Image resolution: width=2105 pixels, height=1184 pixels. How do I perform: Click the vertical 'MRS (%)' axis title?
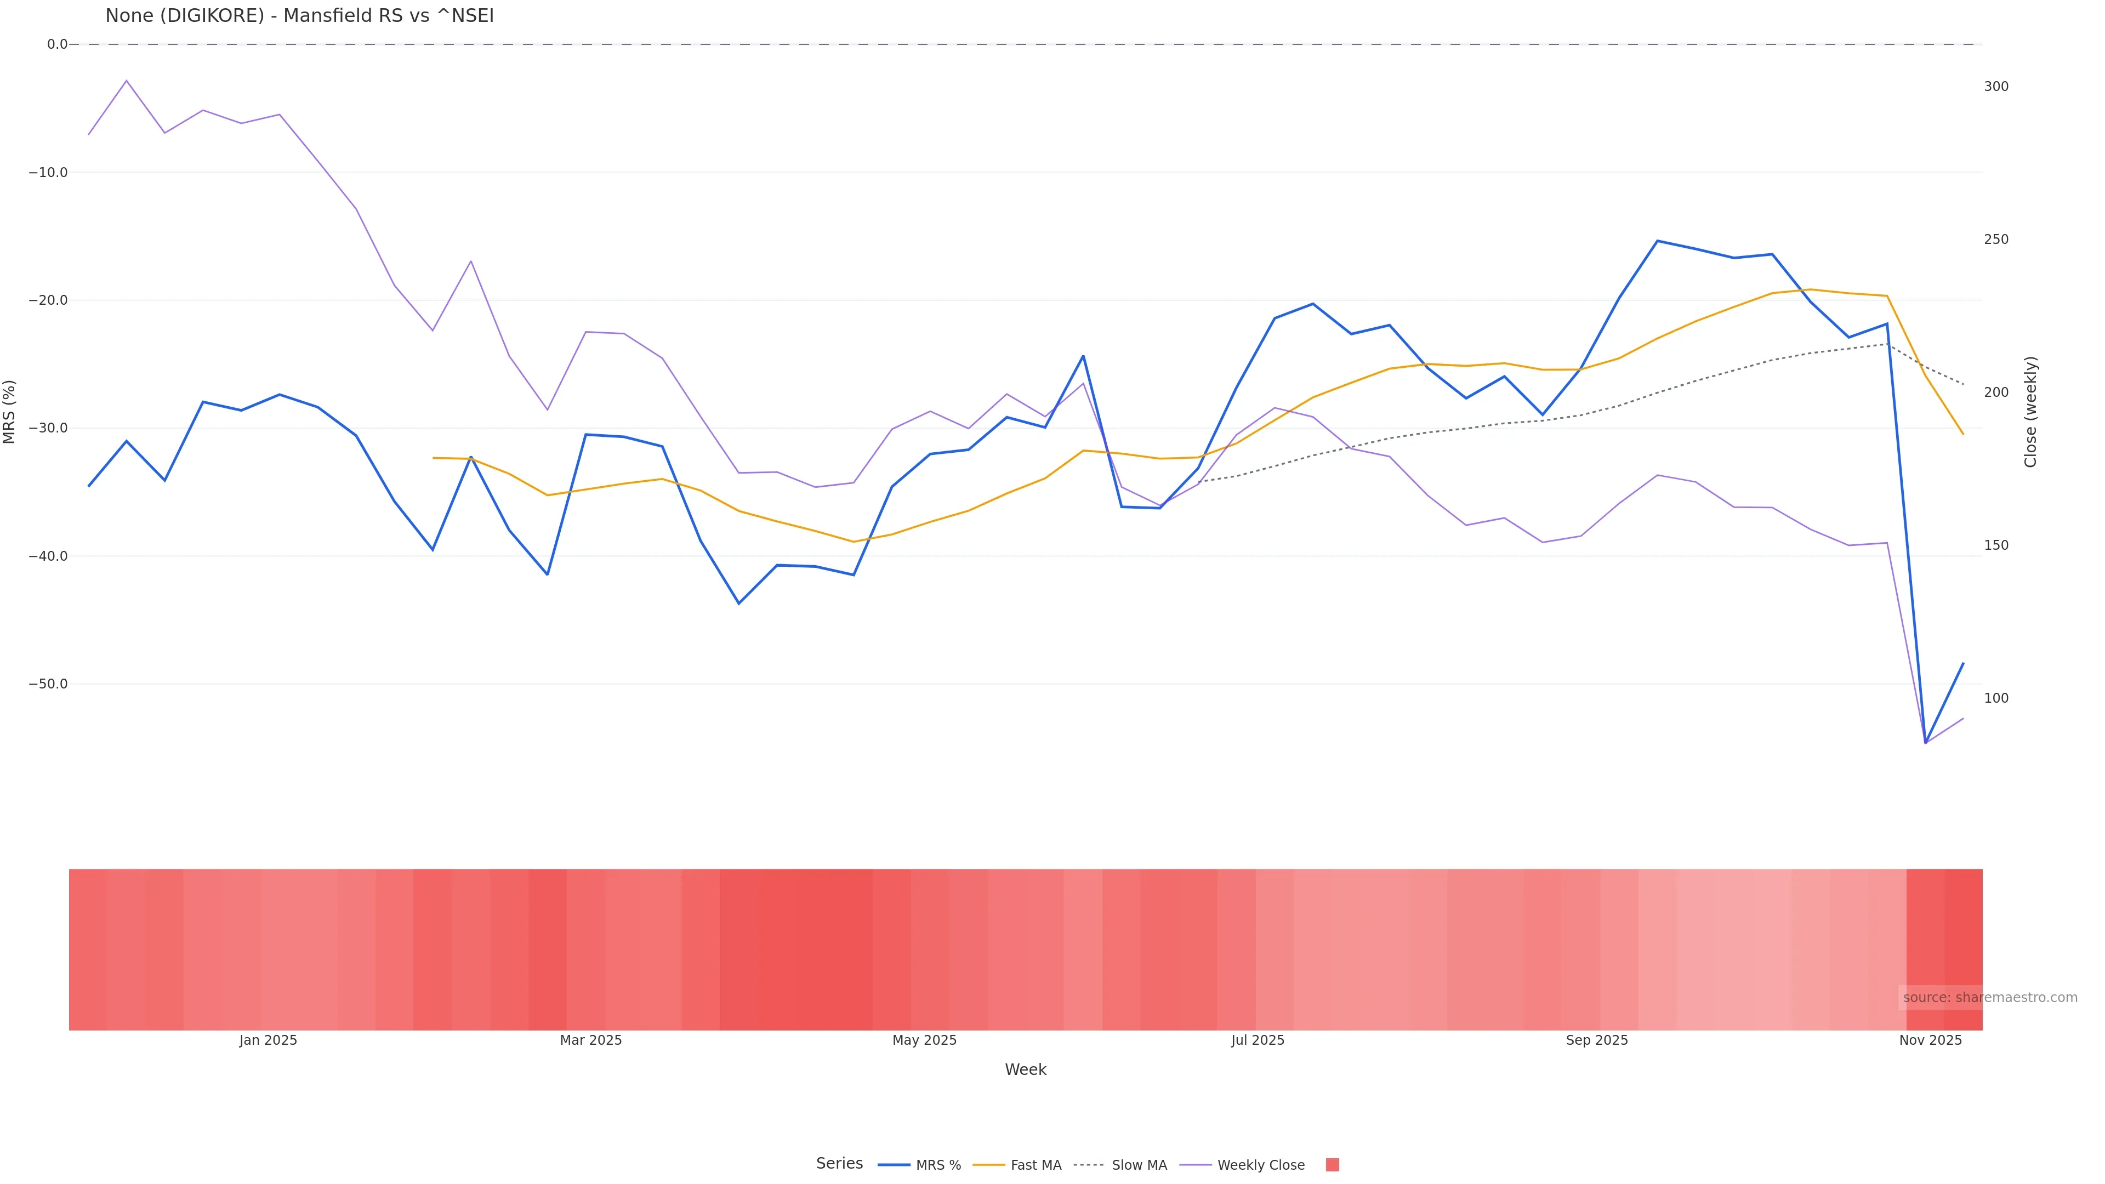click(x=10, y=412)
